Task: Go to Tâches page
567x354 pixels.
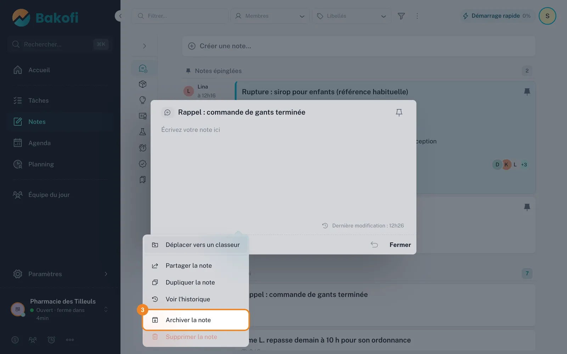Action: pyautogui.click(x=60, y=101)
